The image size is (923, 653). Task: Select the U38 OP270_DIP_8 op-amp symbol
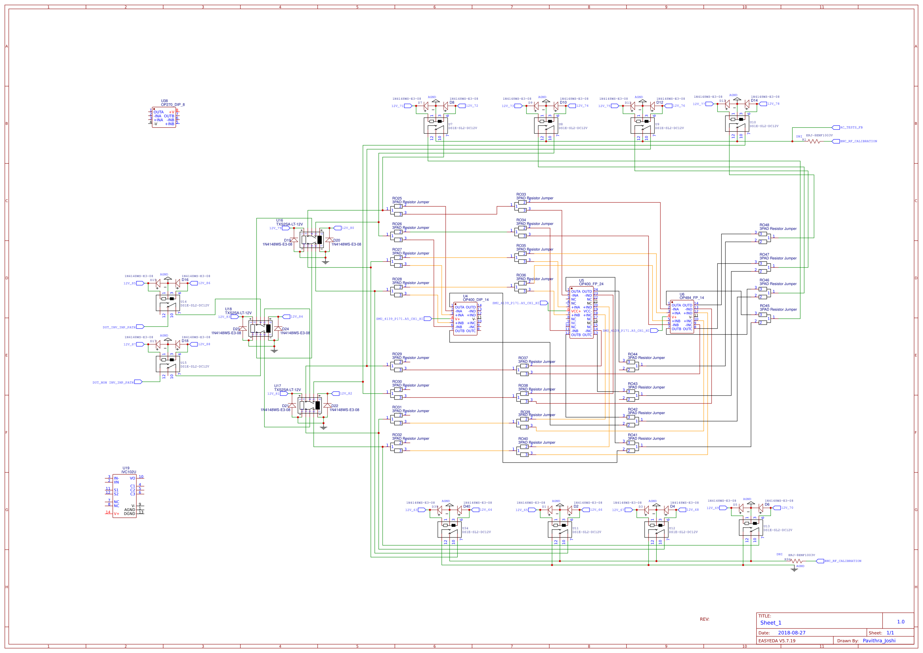165,117
